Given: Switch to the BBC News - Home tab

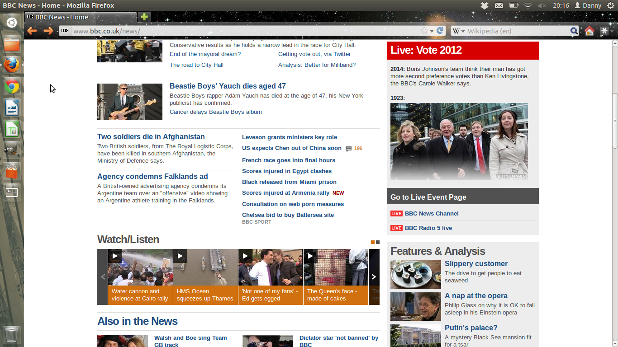Looking at the screenshot, I should coord(81,17).
